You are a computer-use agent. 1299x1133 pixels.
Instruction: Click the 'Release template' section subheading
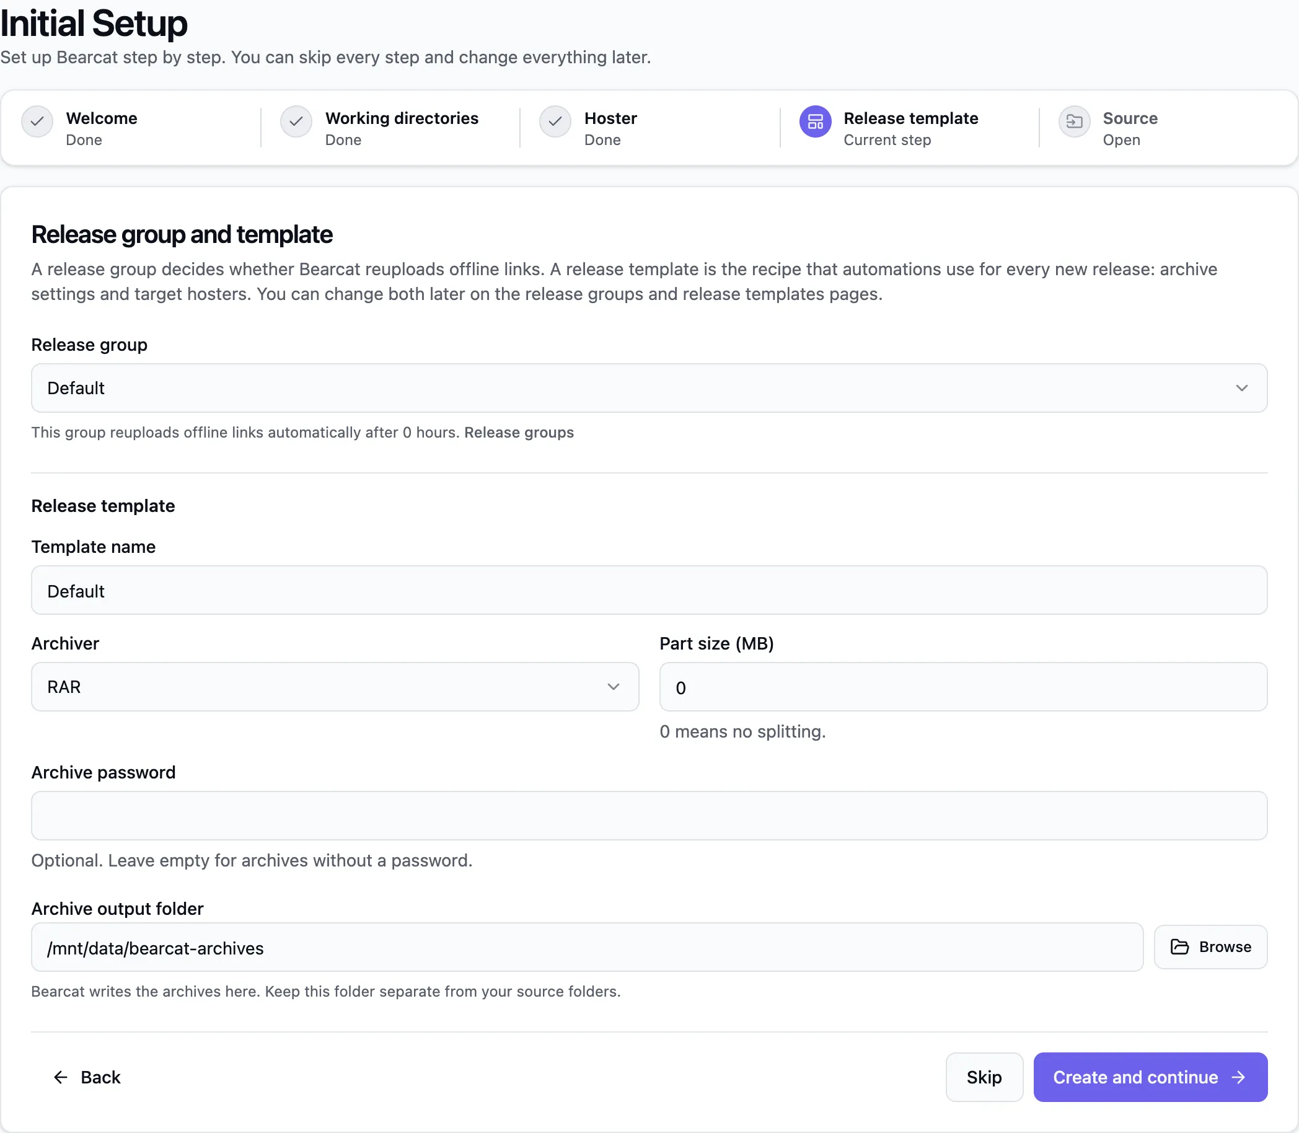(x=103, y=506)
